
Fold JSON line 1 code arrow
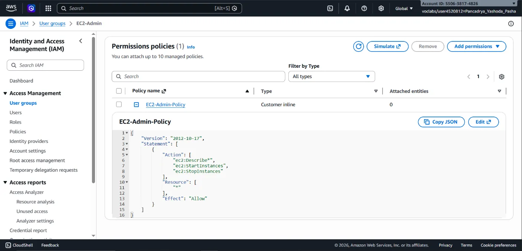click(127, 133)
